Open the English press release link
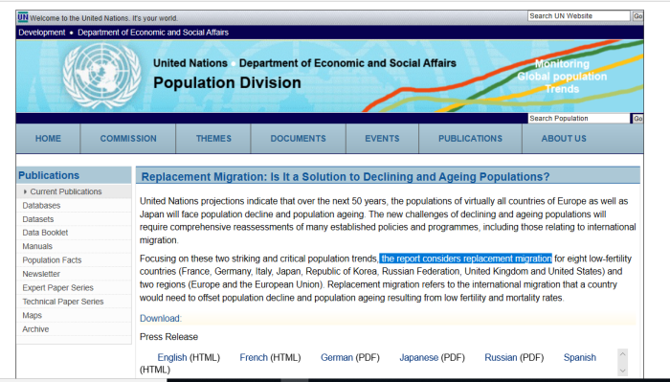The image size is (670, 382). [x=172, y=357]
